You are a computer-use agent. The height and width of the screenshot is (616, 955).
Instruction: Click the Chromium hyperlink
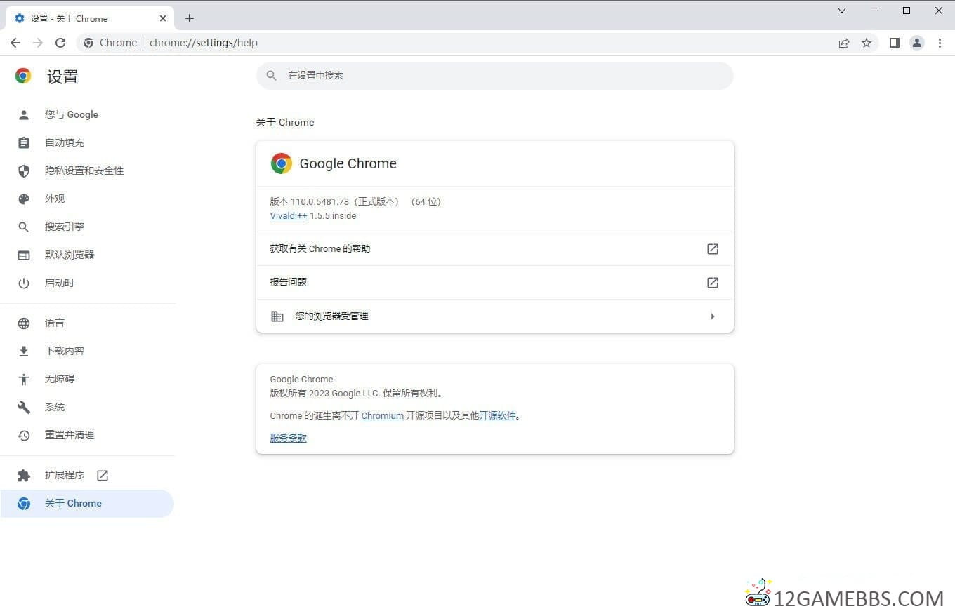pos(382,416)
